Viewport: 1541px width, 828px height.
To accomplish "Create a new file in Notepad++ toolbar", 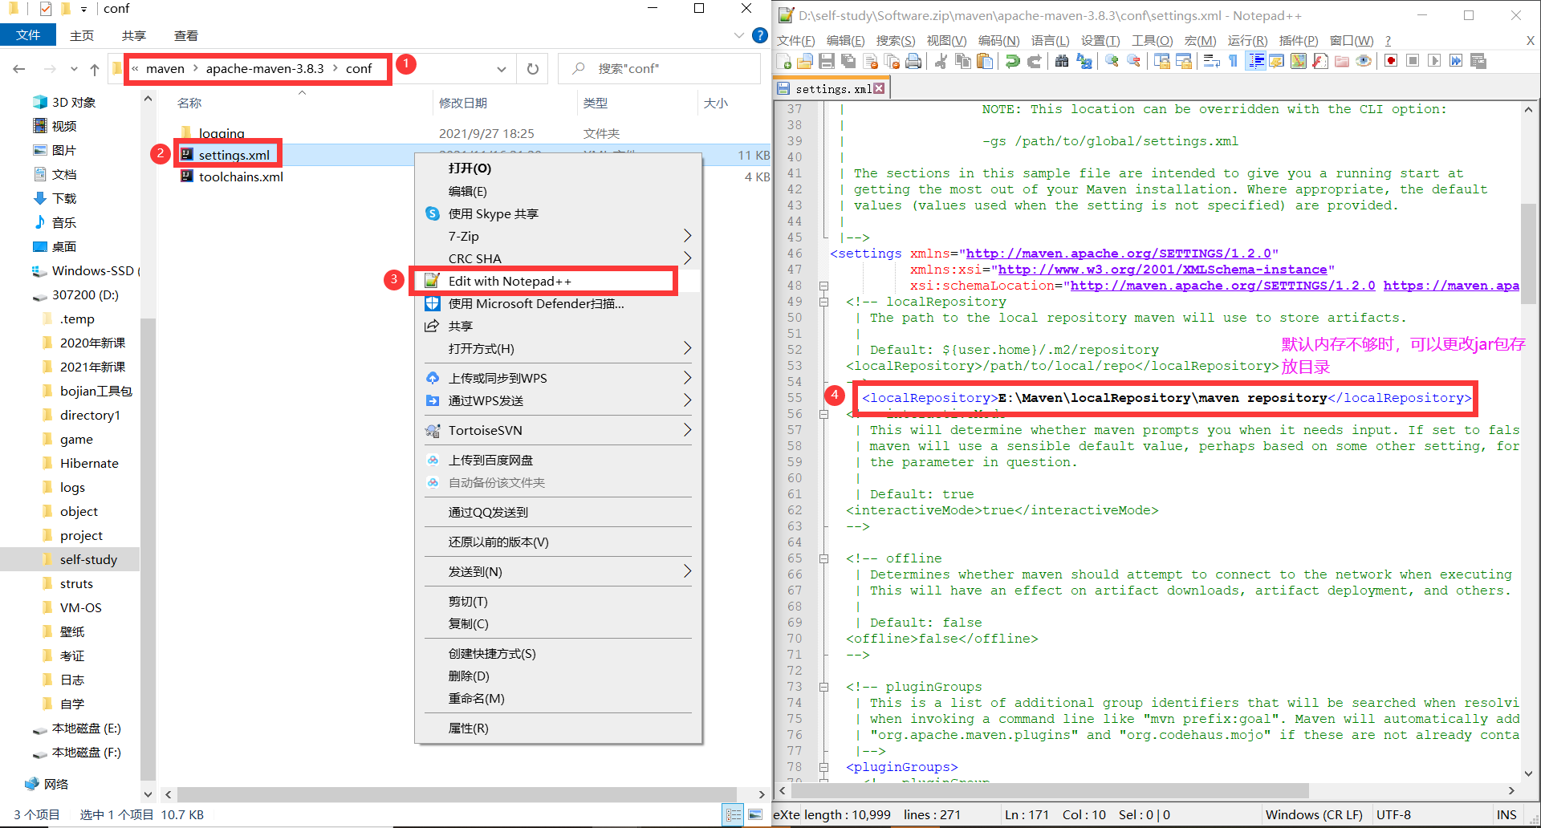I will (x=785, y=62).
